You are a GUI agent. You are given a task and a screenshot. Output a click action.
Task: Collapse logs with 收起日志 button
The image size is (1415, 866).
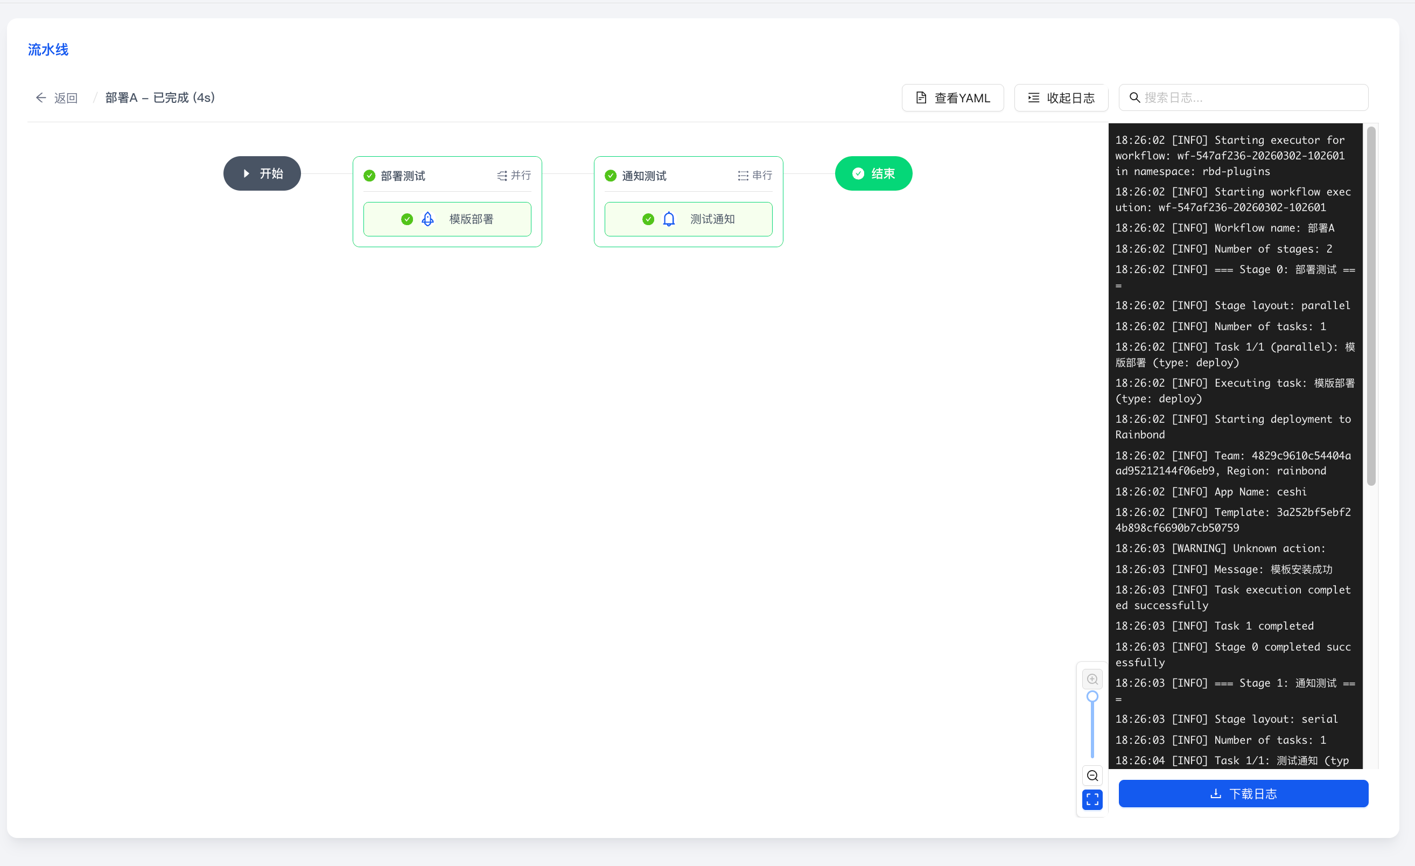pos(1061,97)
